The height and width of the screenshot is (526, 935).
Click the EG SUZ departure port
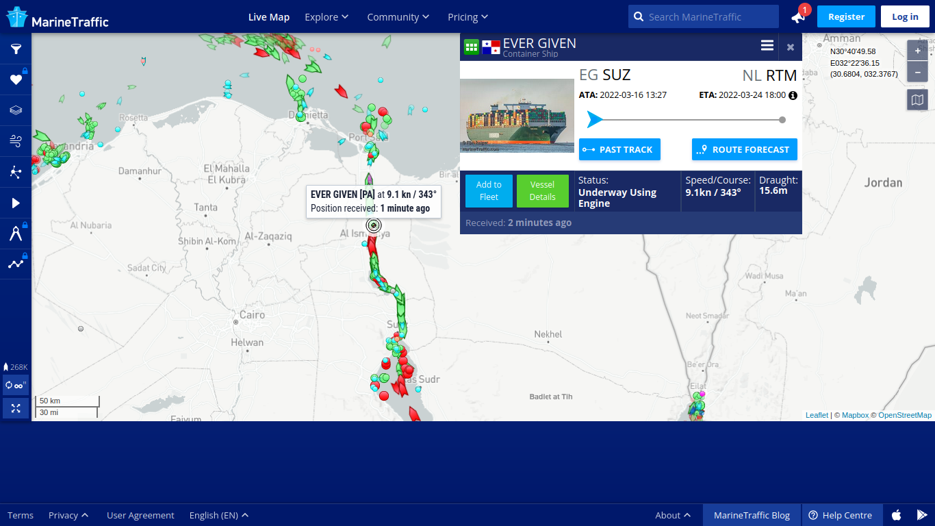[x=605, y=75]
